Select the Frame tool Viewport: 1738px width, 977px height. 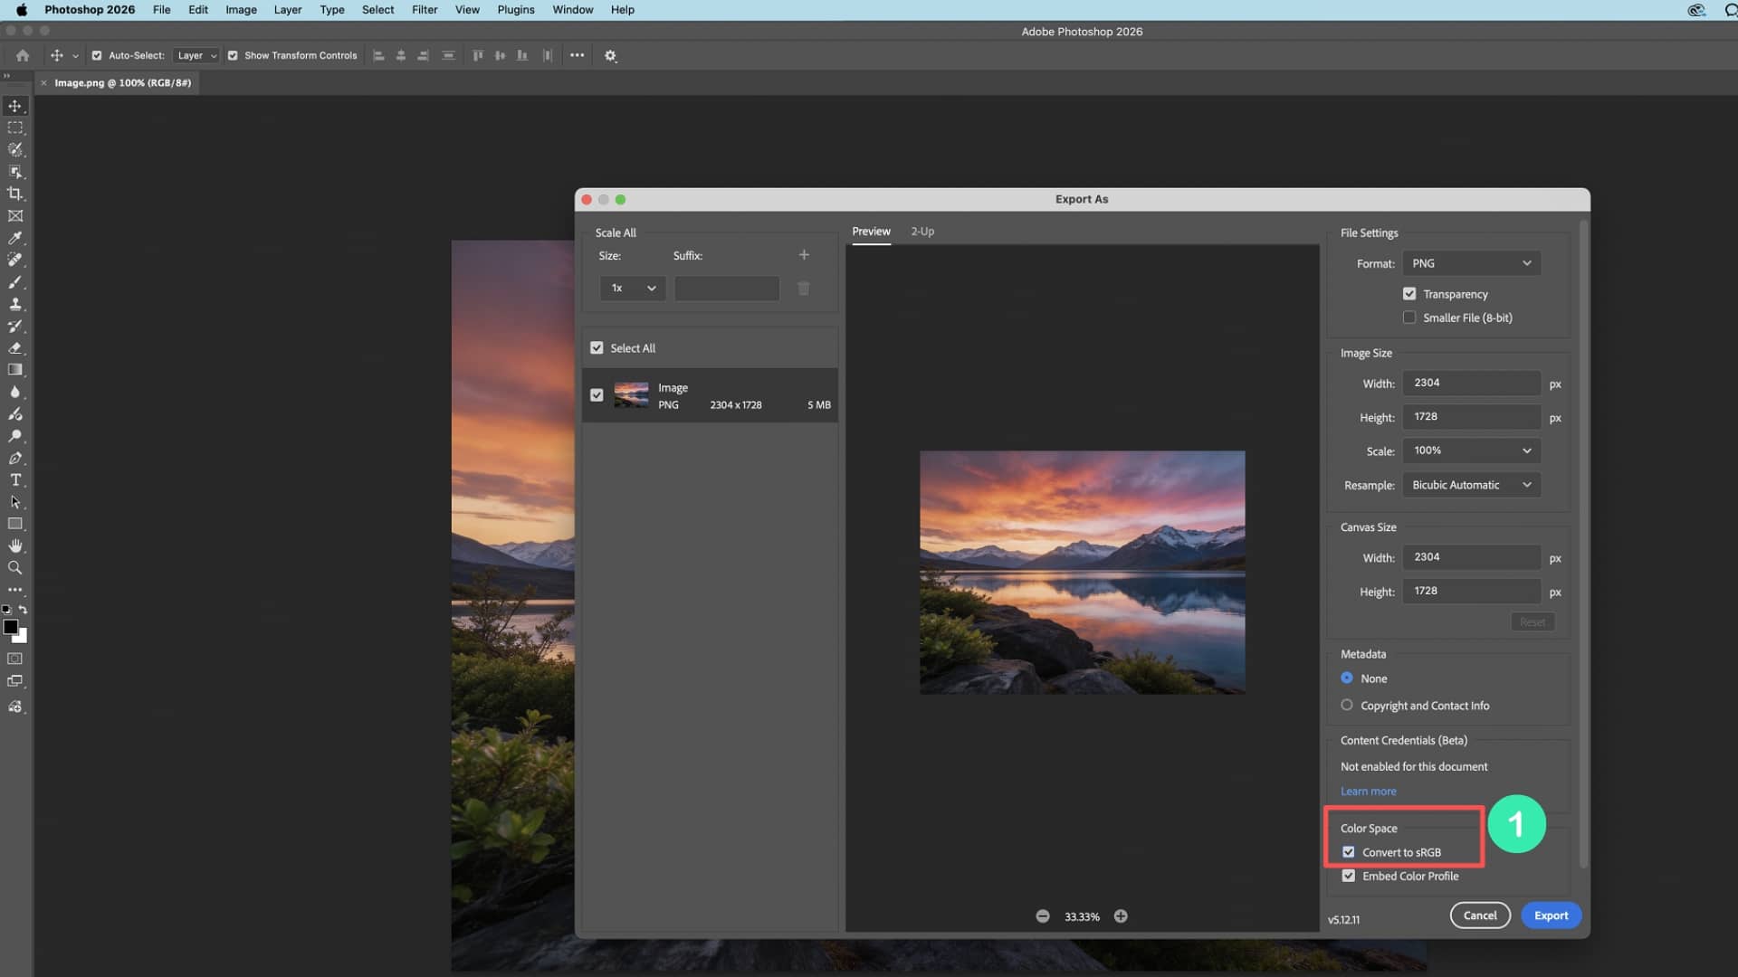pos(15,216)
